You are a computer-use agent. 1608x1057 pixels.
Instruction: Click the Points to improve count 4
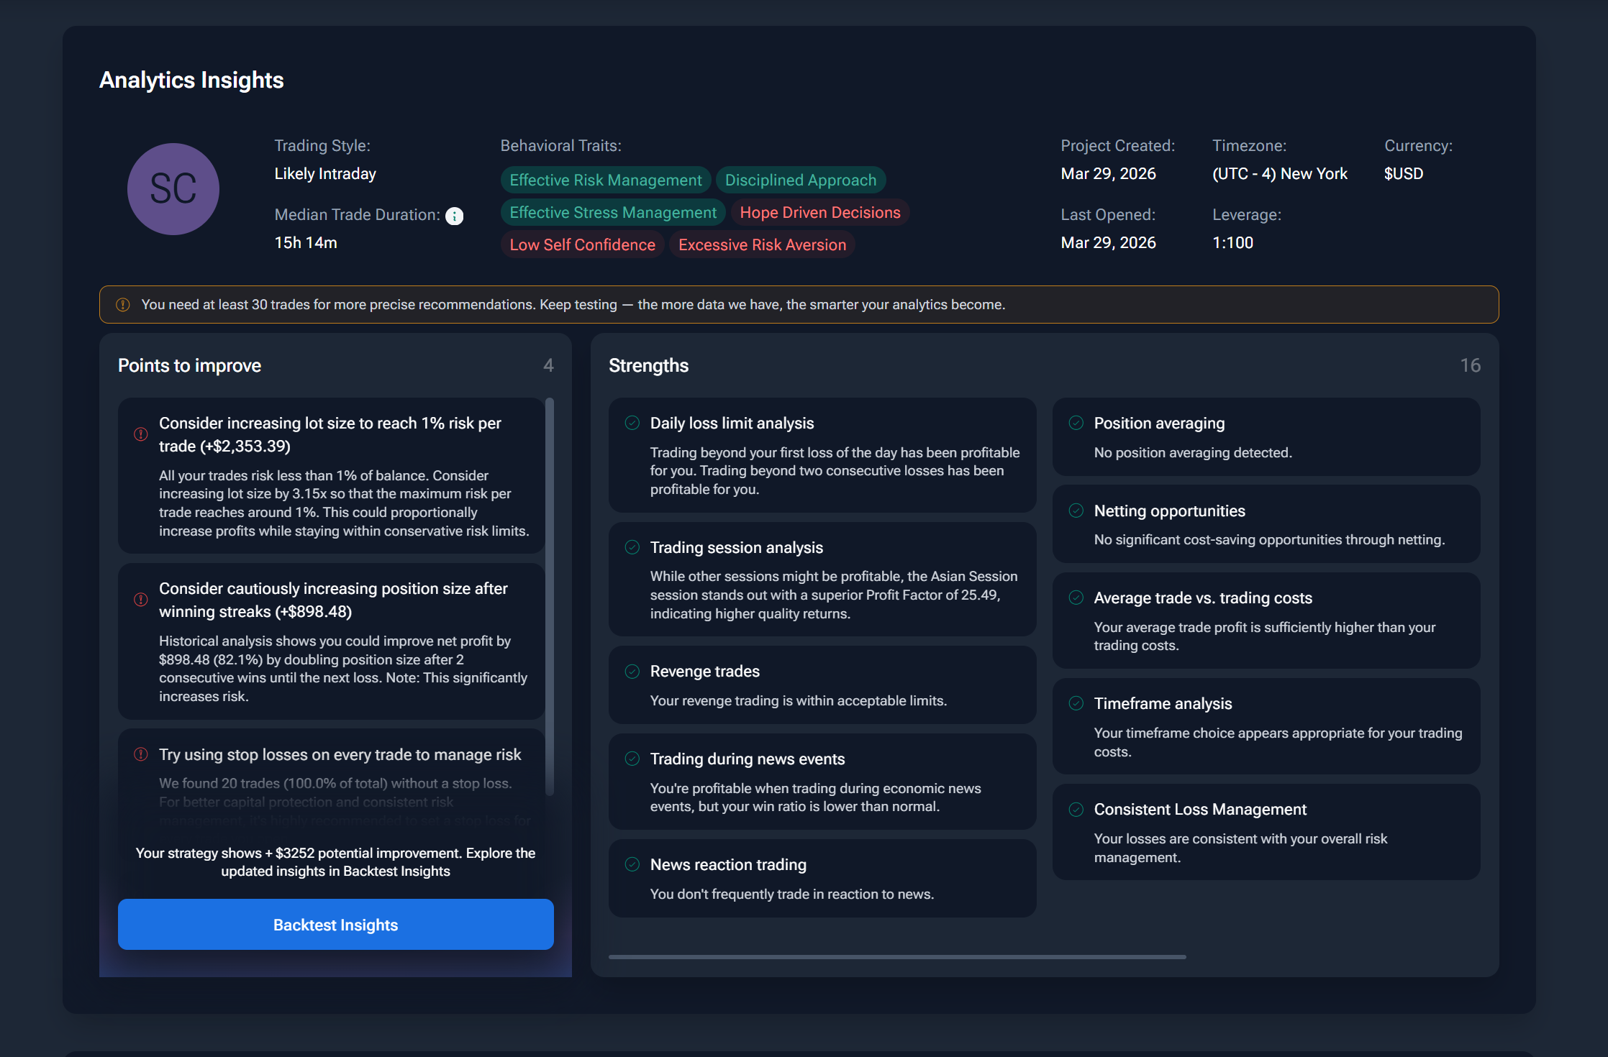pyautogui.click(x=548, y=365)
